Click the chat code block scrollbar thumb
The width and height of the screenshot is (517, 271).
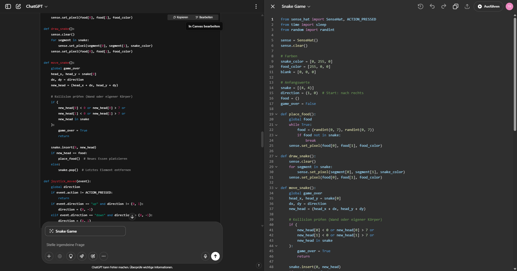(x=262, y=139)
